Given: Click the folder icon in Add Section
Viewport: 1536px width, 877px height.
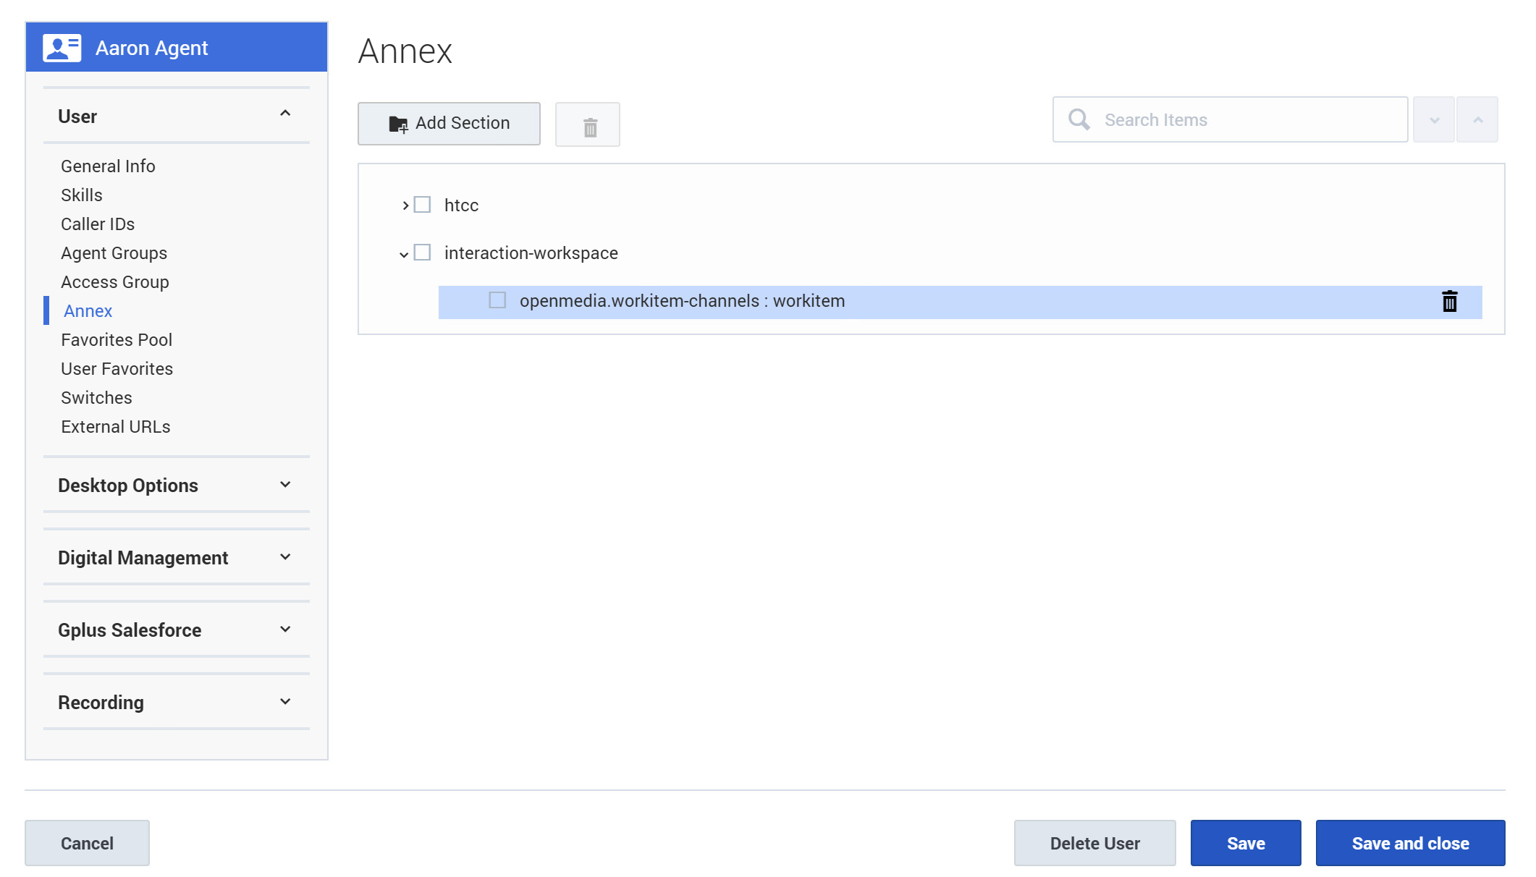Looking at the screenshot, I should click(398, 124).
